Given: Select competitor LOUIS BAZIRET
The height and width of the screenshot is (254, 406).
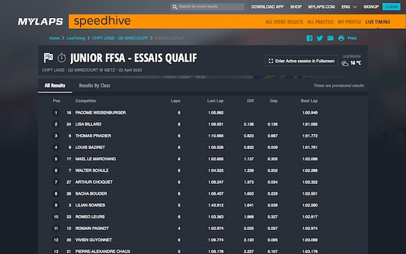Looking at the screenshot, I should click(90, 148).
